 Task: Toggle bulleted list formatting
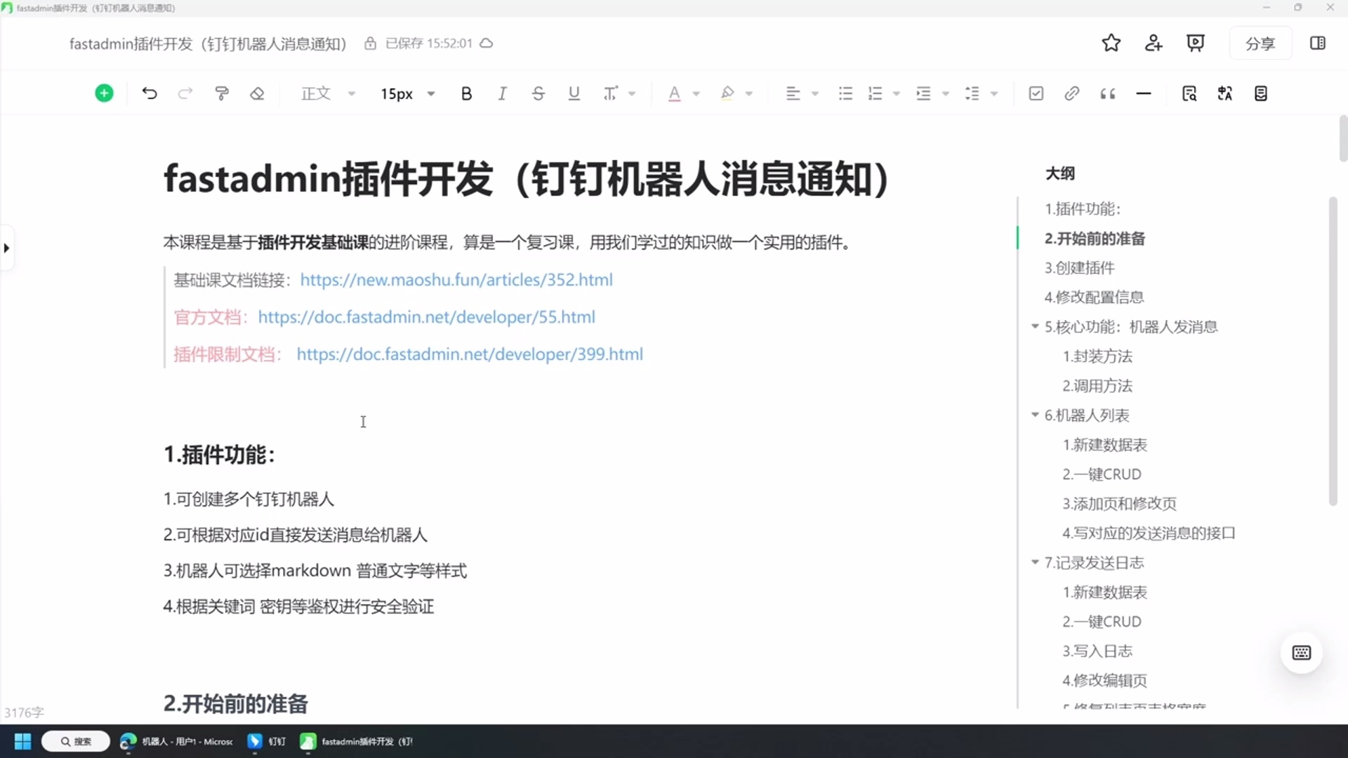pos(845,93)
